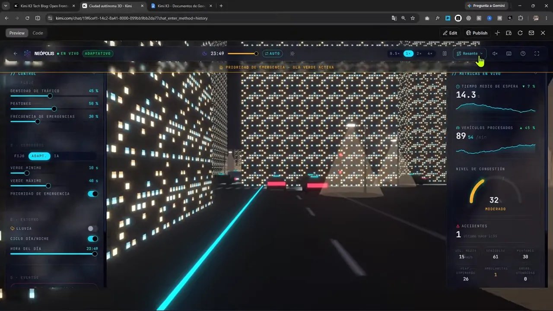553x311 pixels.
Task: Click the Neópolis hexagon logo
Action: (x=28, y=54)
